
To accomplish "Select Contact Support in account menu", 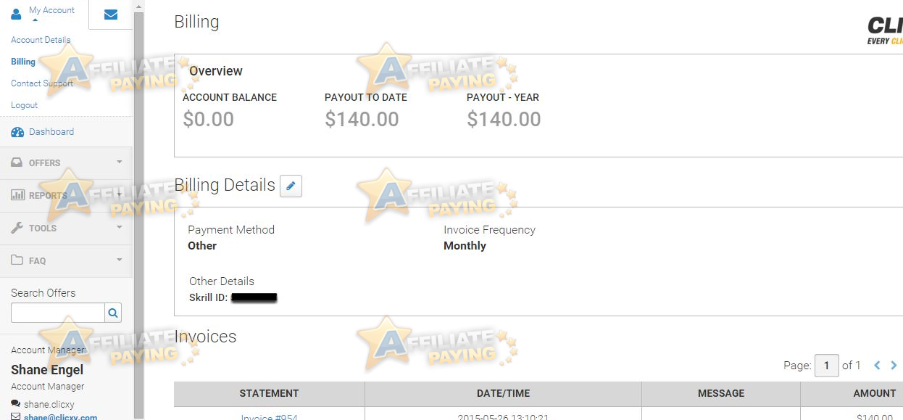I will pos(42,83).
